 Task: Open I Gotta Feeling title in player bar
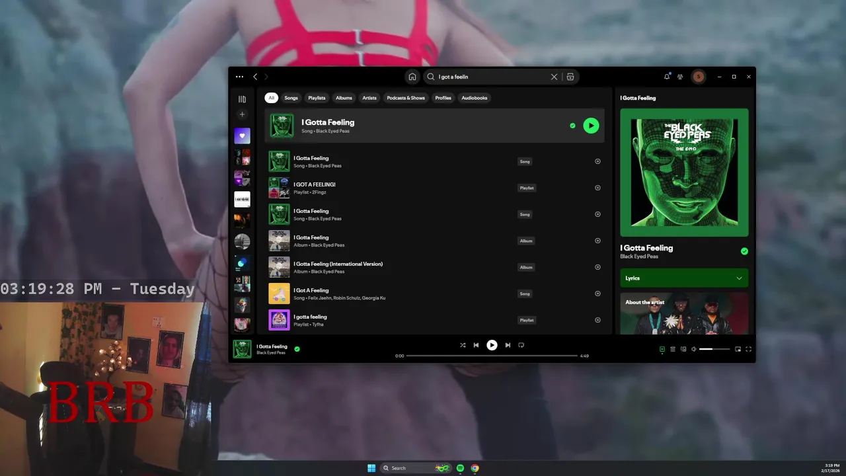(x=272, y=346)
